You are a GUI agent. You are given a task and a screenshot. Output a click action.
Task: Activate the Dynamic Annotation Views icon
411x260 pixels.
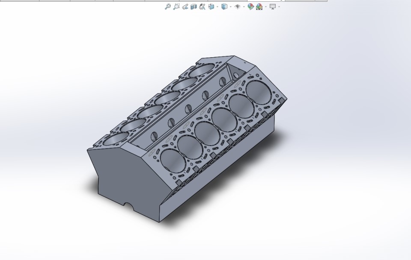[x=202, y=6]
